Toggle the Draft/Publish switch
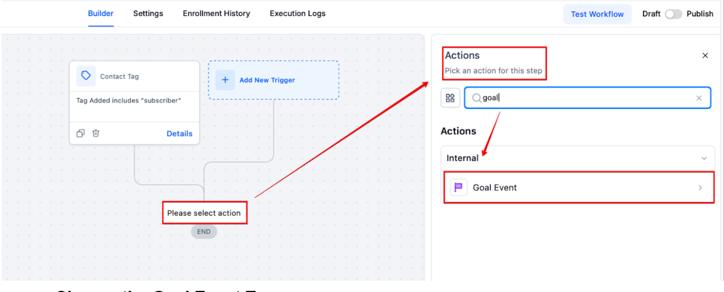This screenshot has width=724, height=292. pos(673,14)
